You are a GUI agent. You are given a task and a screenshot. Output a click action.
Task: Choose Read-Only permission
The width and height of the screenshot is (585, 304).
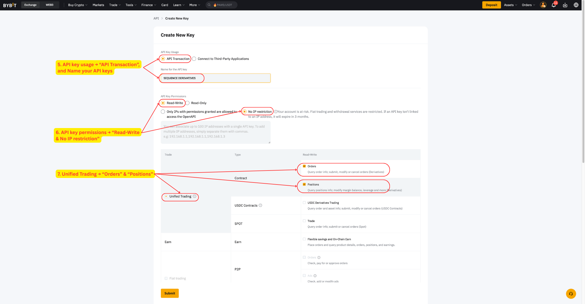click(187, 103)
